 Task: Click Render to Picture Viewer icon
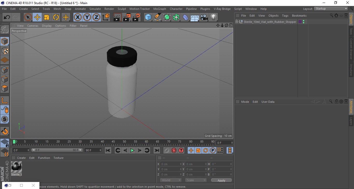point(127,17)
